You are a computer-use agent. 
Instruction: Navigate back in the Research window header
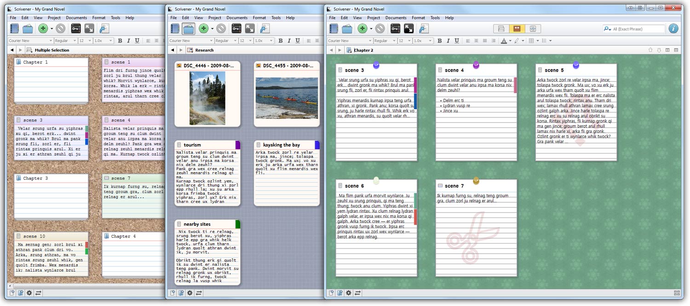coord(172,50)
